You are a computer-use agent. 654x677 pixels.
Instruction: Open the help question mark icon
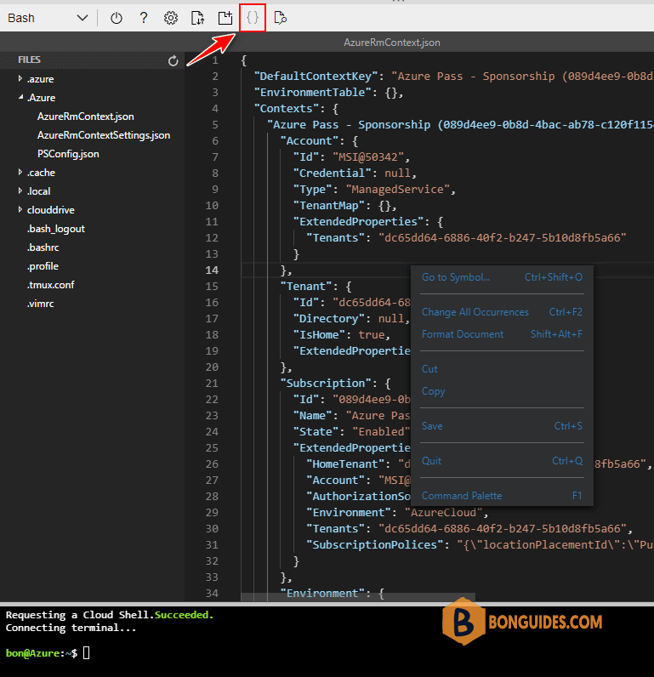click(x=144, y=18)
